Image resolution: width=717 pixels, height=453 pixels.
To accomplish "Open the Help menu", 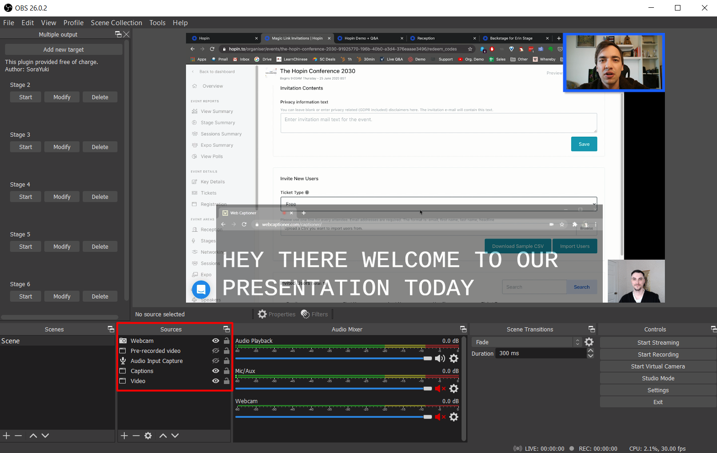I will pyautogui.click(x=180, y=22).
